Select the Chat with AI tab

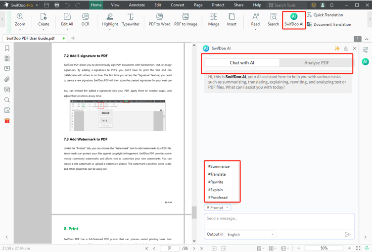tap(242, 63)
